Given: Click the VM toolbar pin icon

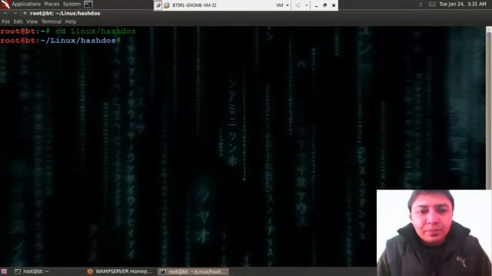Looking at the screenshot, I should point(158,5).
